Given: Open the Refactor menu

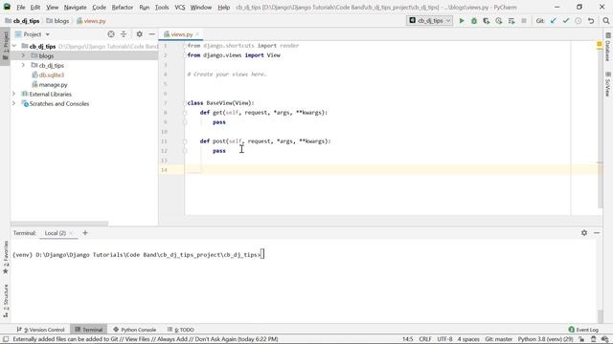Looking at the screenshot, I should point(122,7).
